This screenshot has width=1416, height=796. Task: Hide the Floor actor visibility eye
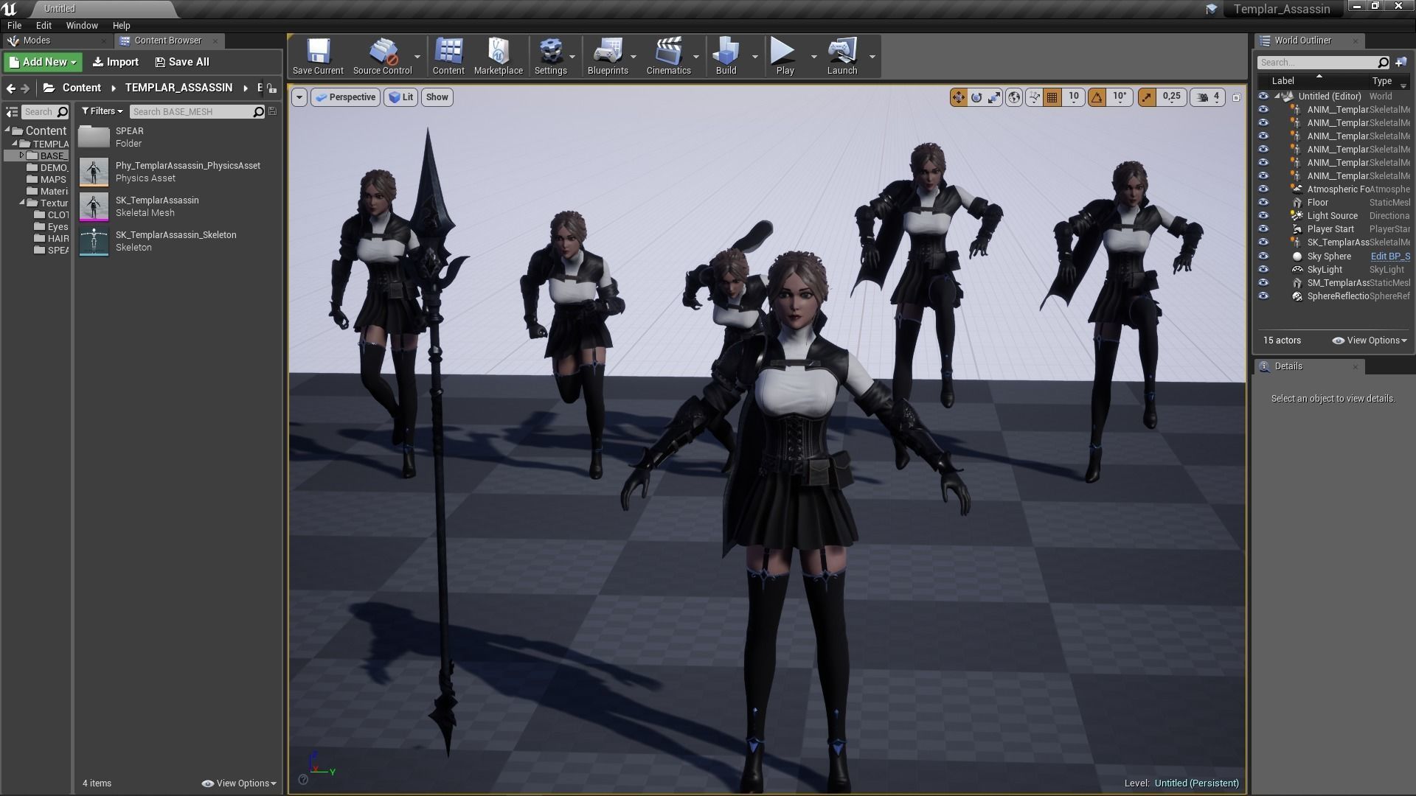1263,203
